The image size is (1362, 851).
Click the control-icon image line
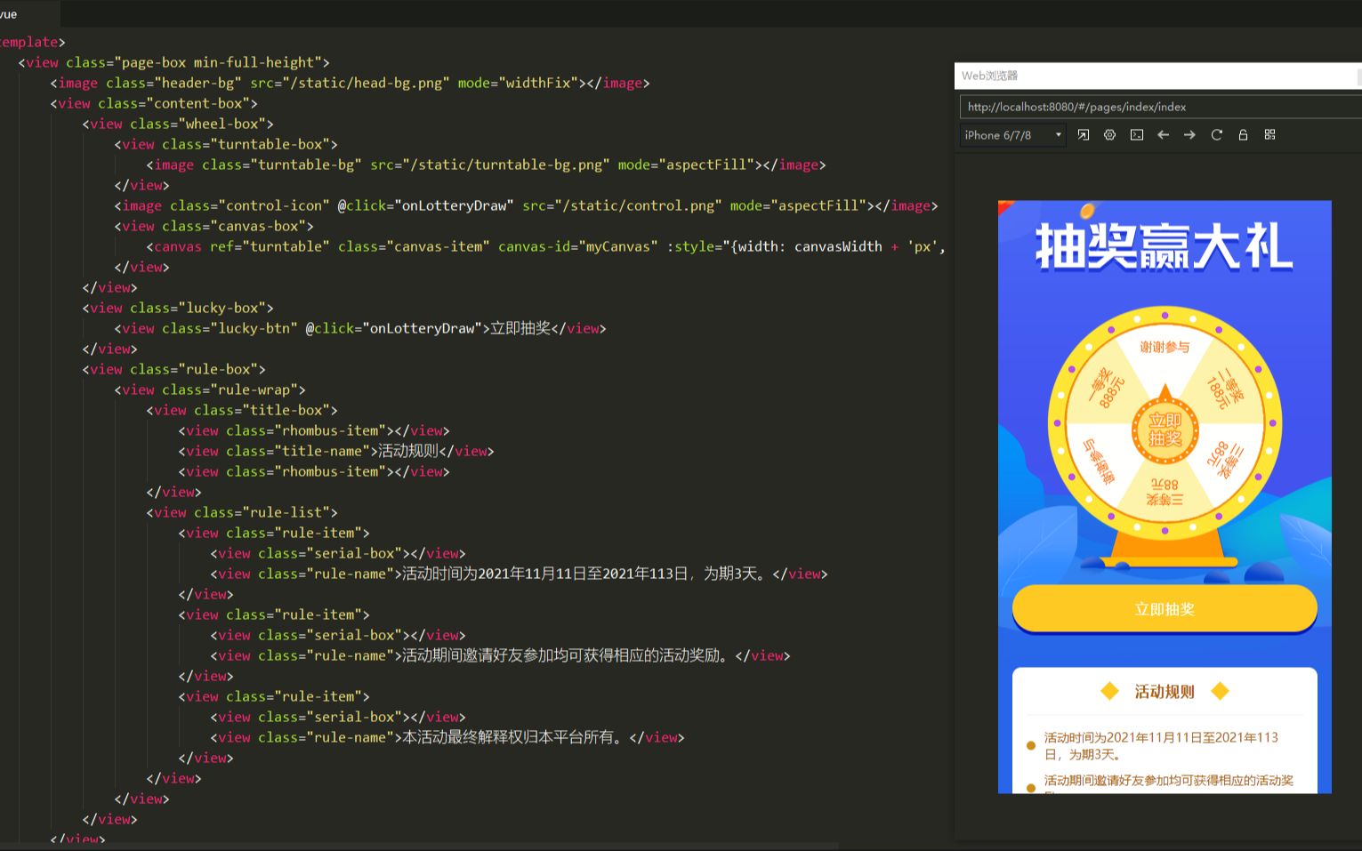click(526, 205)
